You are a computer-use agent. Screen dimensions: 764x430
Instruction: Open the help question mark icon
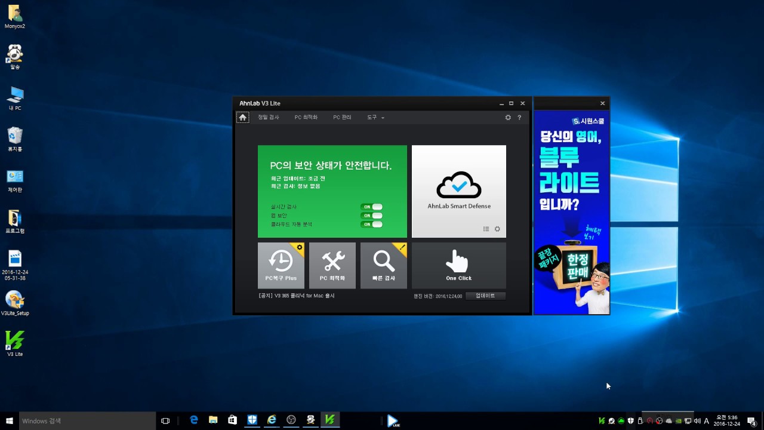(x=519, y=118)
